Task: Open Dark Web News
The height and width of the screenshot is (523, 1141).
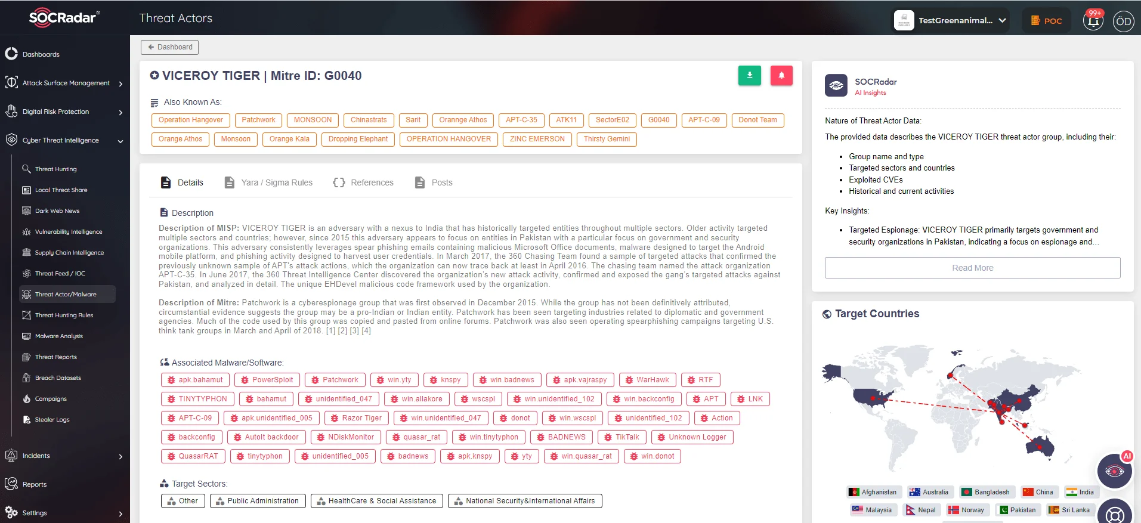Action: [57, 211]
